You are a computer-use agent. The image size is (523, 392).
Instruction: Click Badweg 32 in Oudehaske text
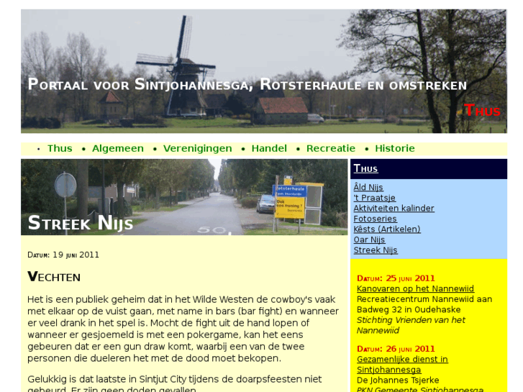[x=409, y=309]
